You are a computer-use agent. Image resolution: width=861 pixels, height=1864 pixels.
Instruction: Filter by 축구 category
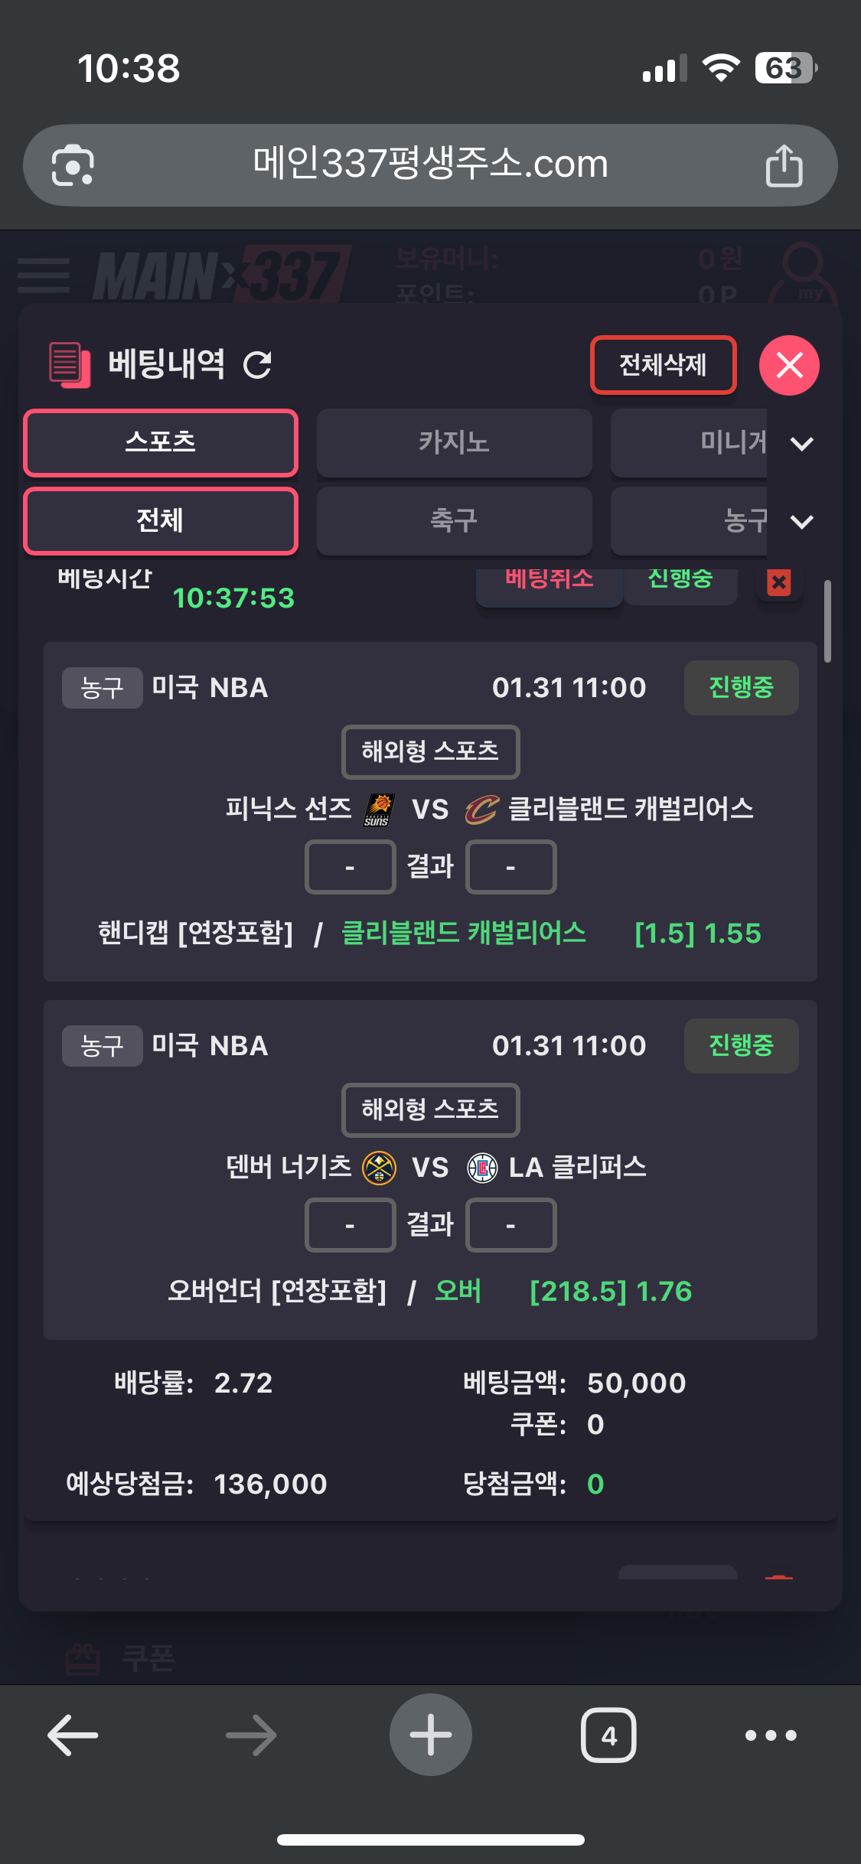(454, 521)
